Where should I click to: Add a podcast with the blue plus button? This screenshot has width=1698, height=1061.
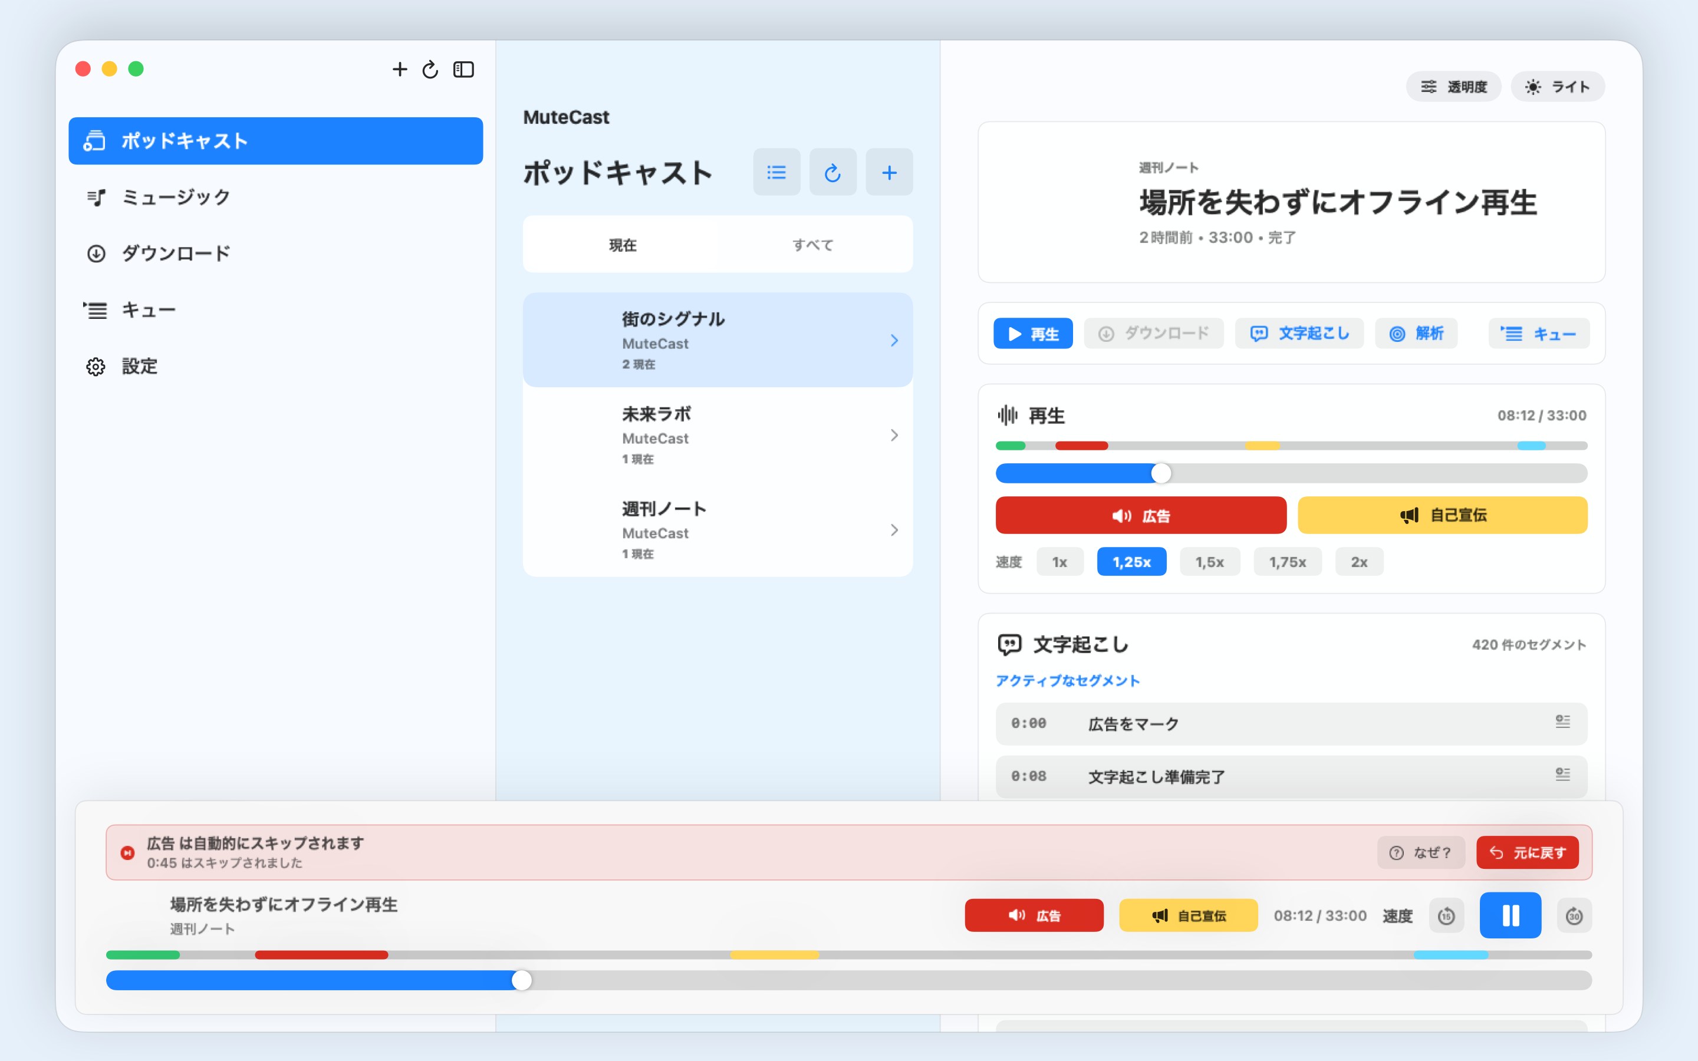pyautogui.click(x=889, y=172)
